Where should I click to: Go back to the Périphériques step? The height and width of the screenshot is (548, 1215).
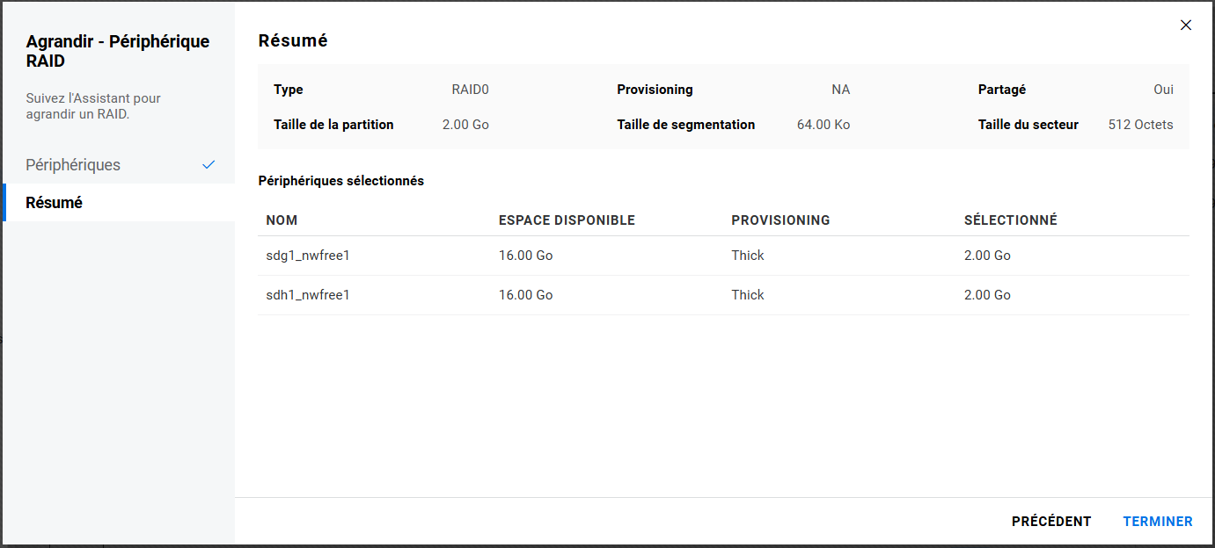73,165
